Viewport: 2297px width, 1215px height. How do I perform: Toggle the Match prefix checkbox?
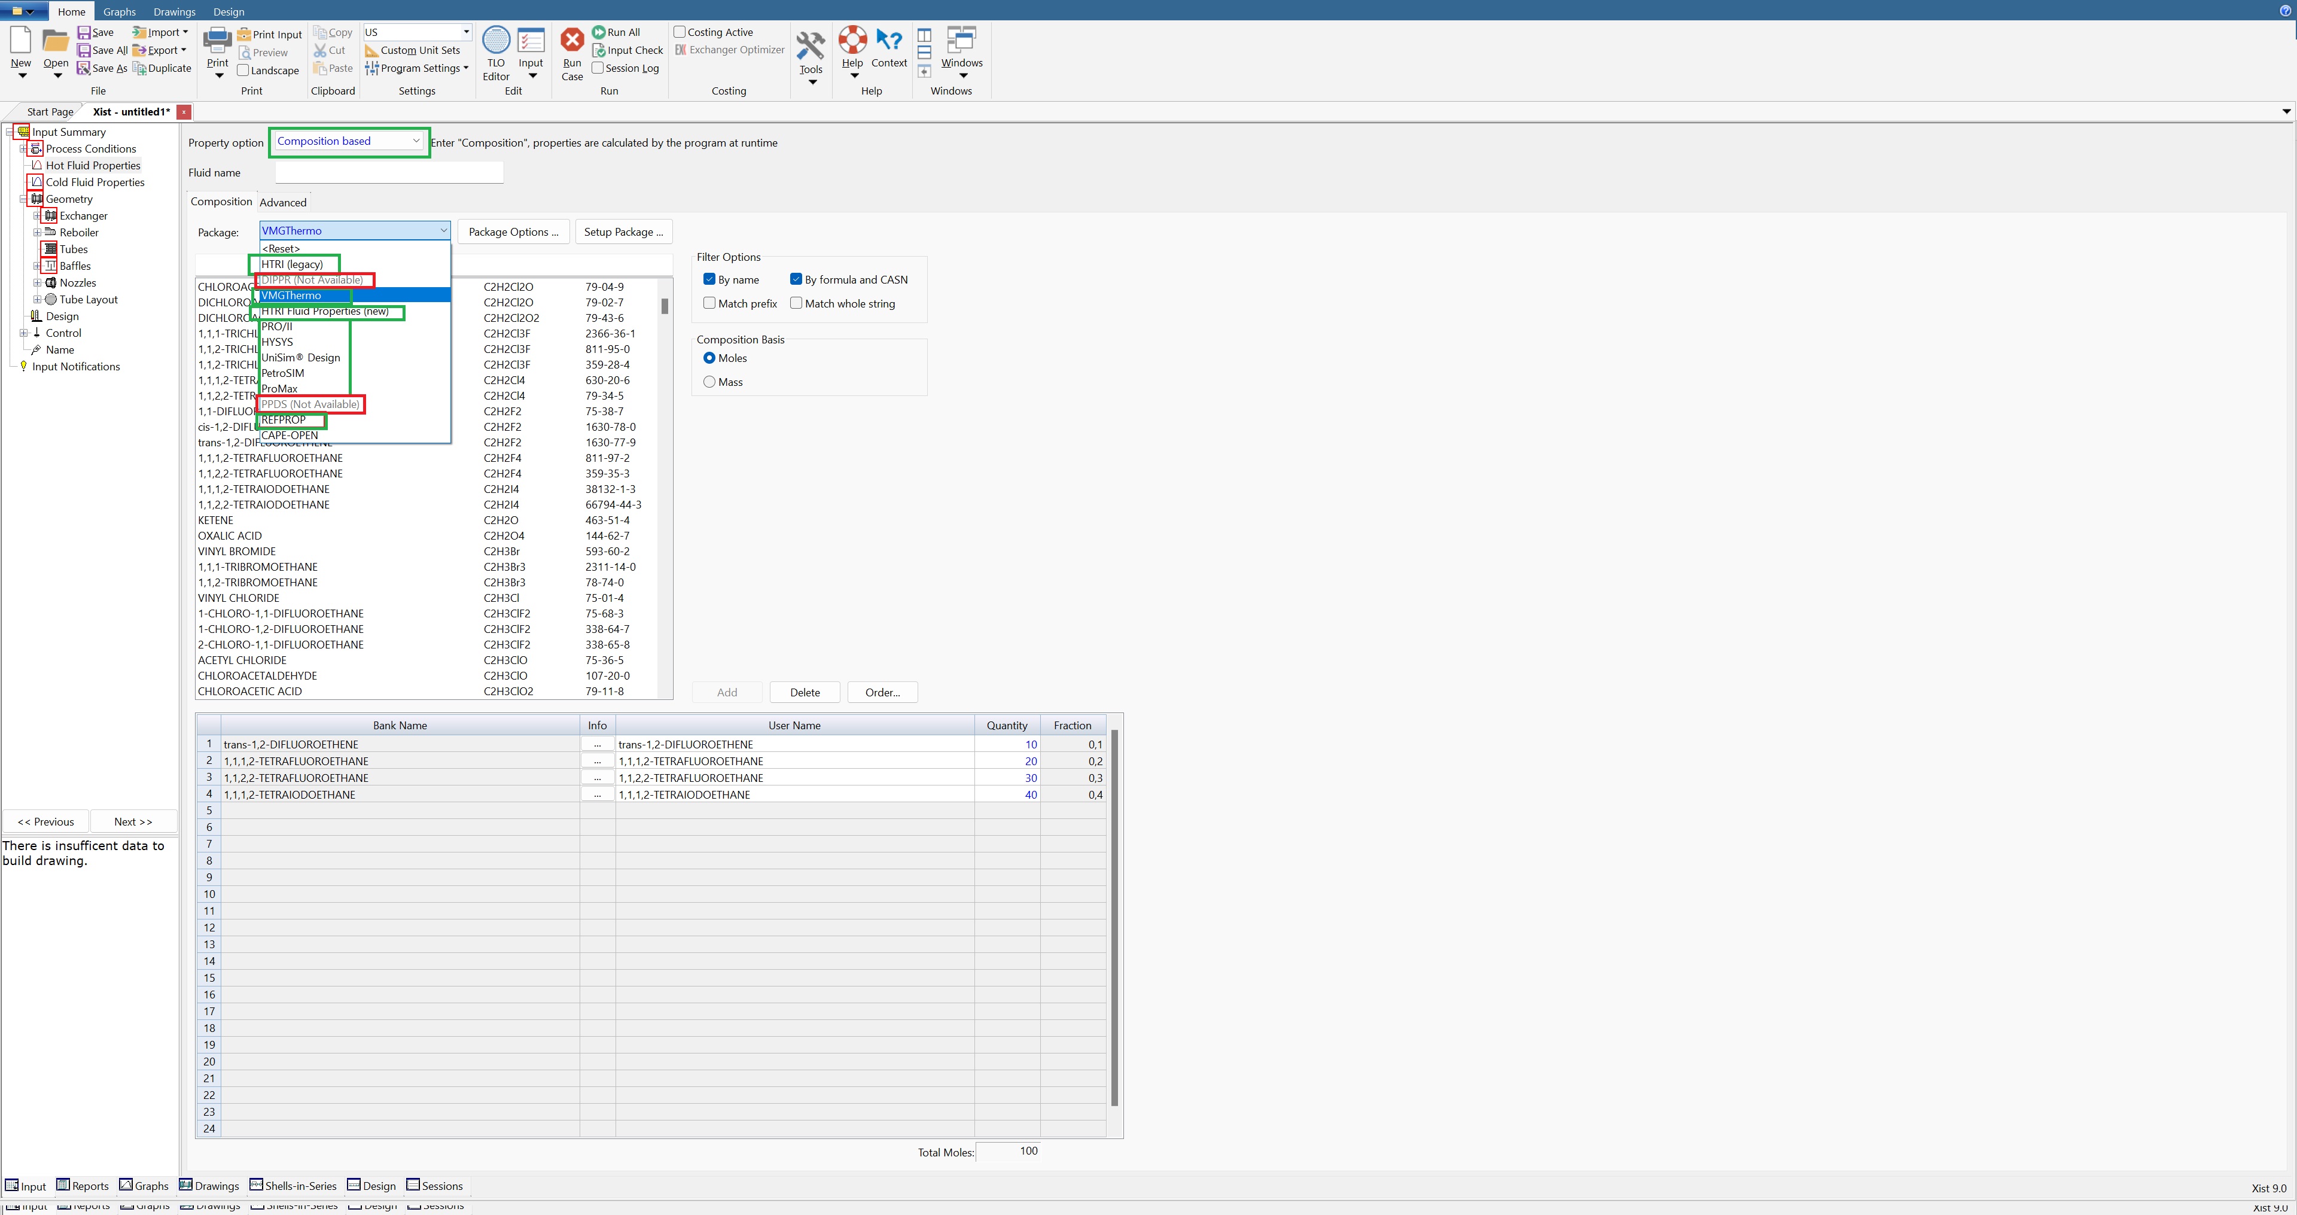pyautogui.click(x=710, y=303)
